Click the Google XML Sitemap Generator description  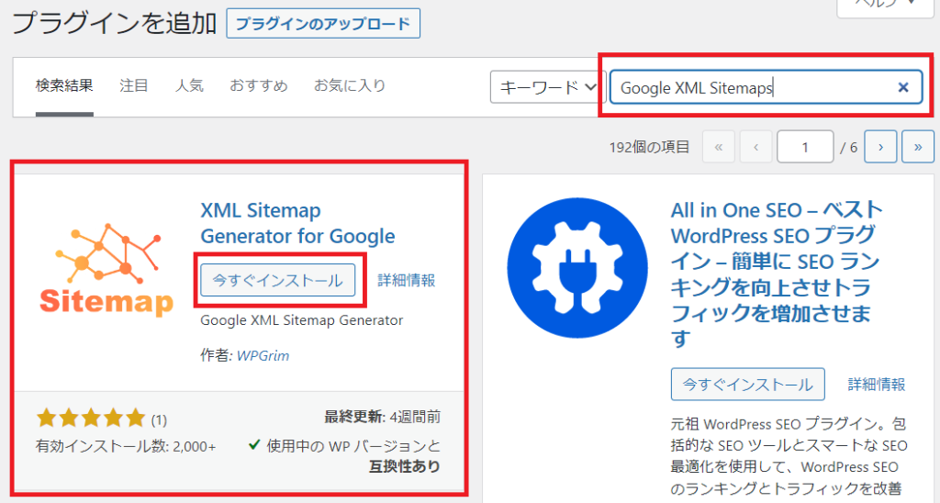pos(301,320)
